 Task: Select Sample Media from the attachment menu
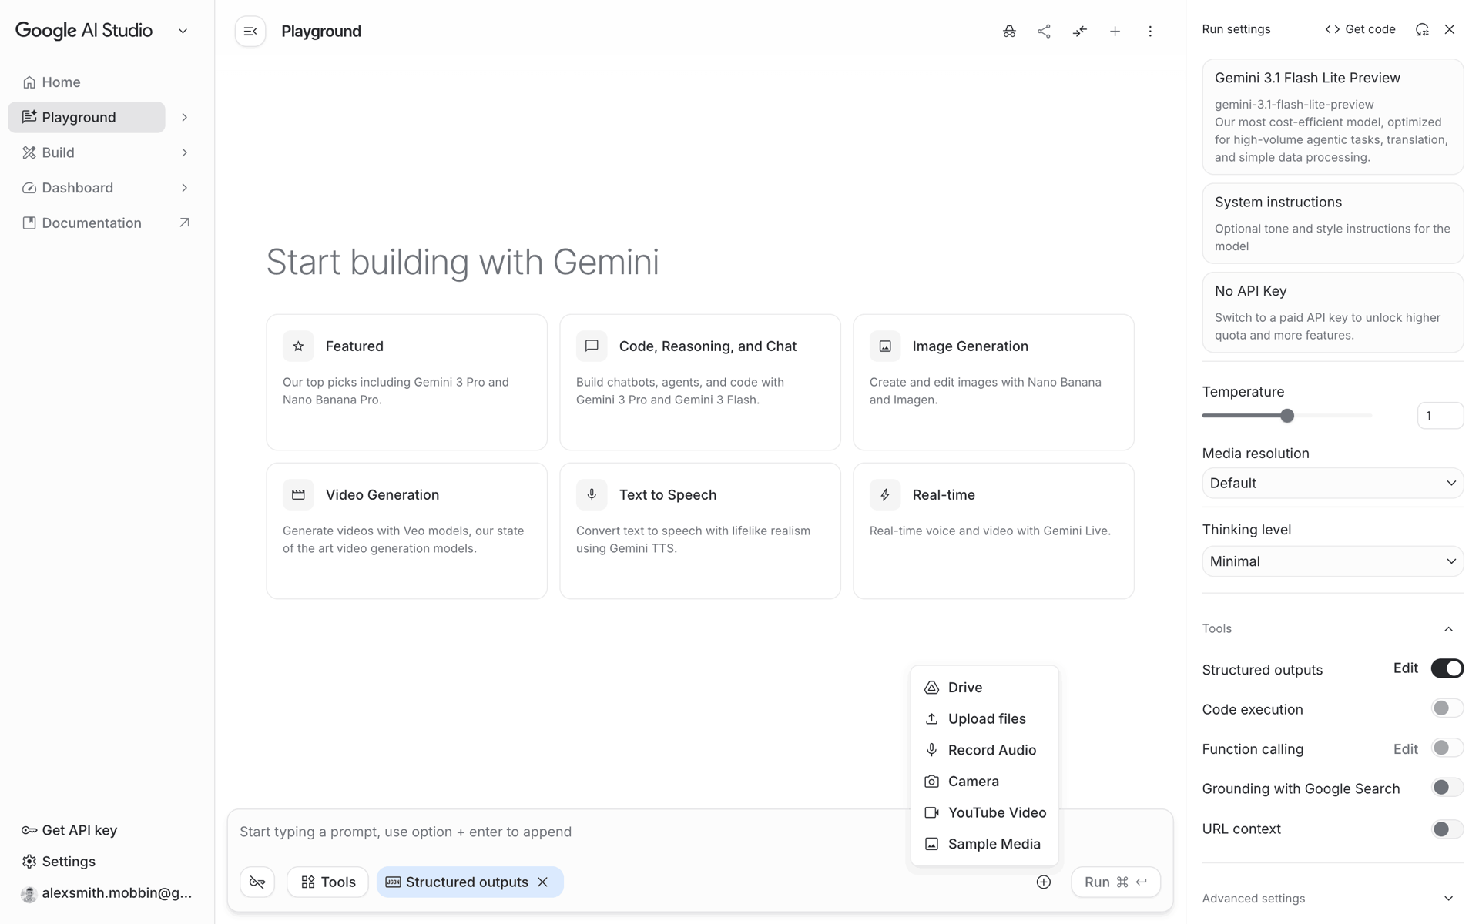point(984,845)
